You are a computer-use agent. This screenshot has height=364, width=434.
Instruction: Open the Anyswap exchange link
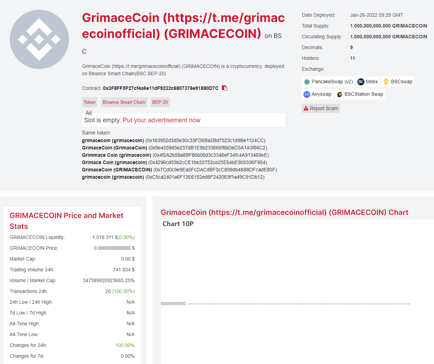click(x=317, y=94)
